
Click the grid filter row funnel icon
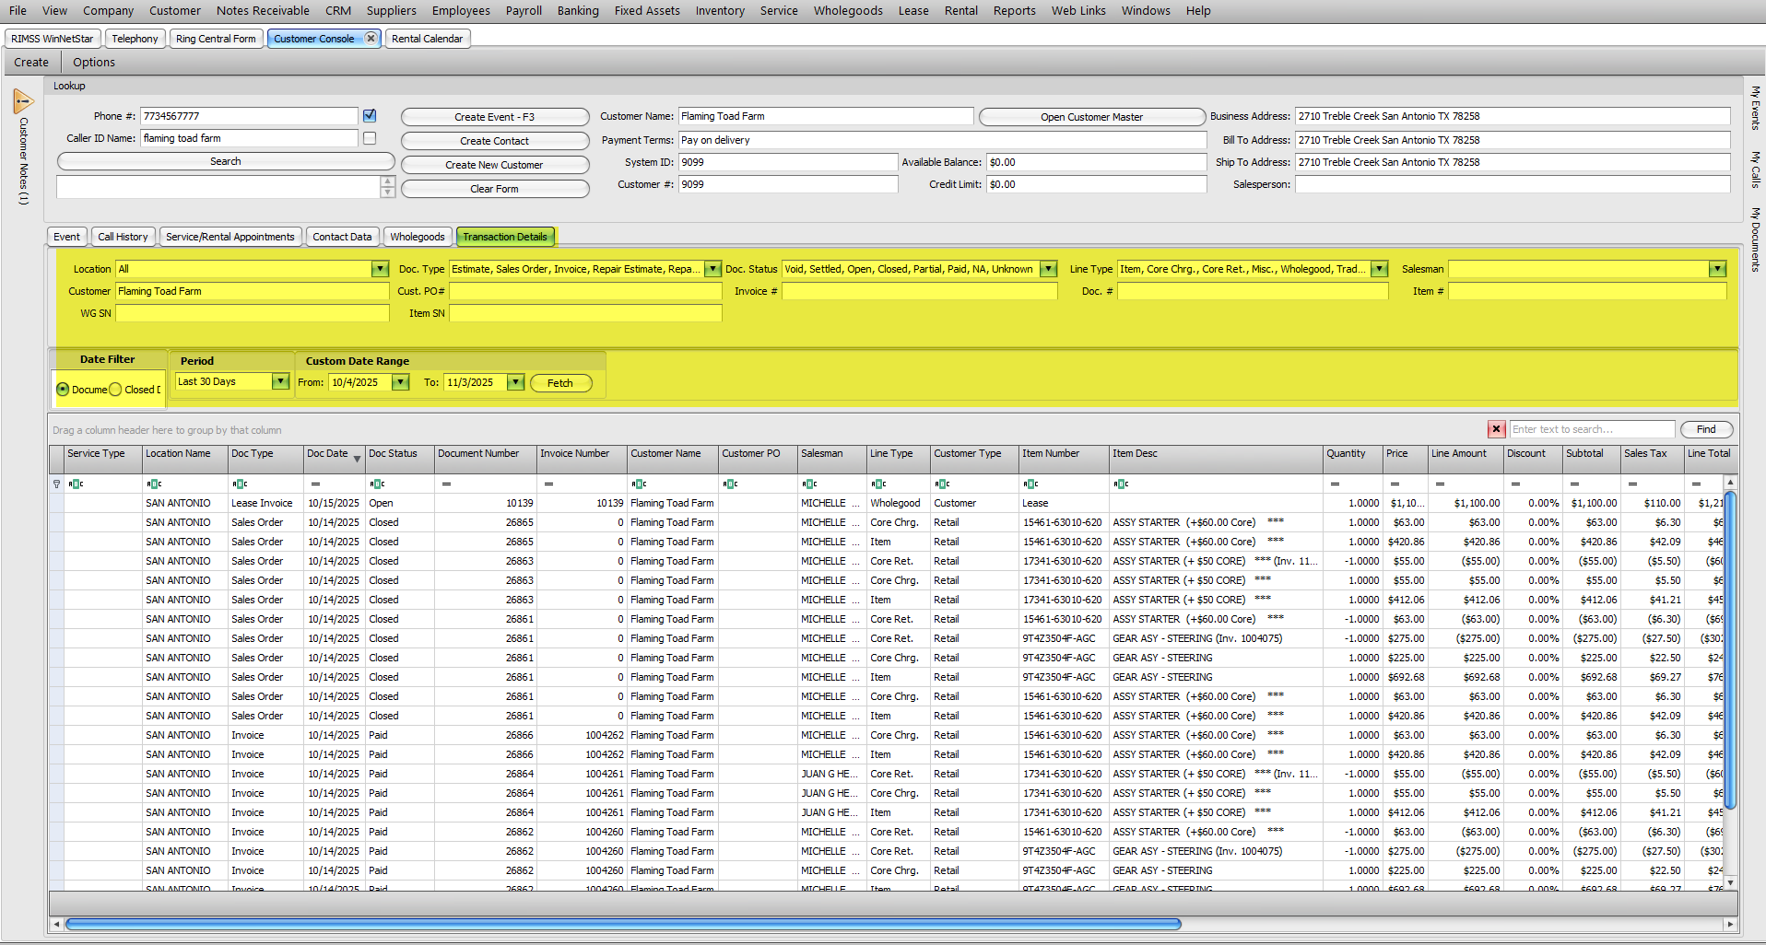pos(56,484)
